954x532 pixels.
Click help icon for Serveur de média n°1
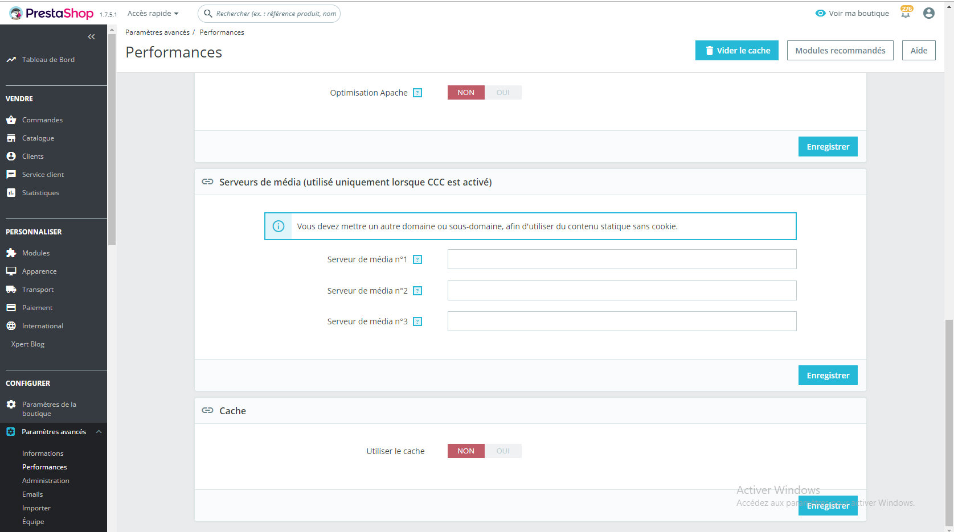(x=417, y=259)
